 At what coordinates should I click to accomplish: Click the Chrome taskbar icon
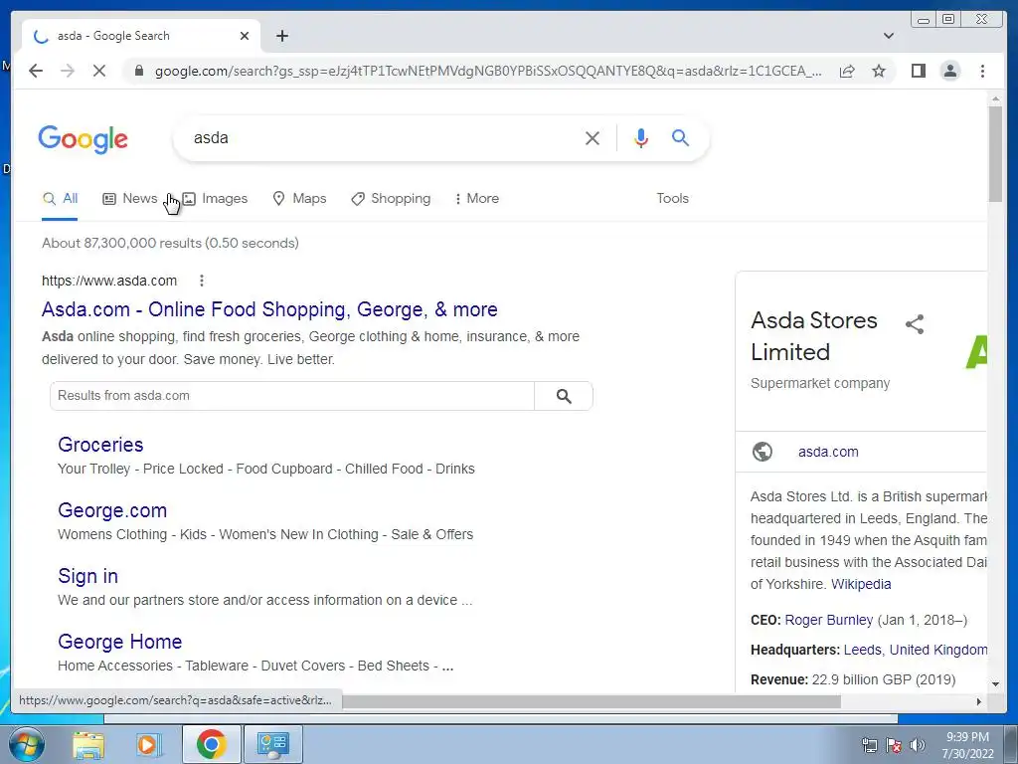pyautogui.click(x=211, y=744)
